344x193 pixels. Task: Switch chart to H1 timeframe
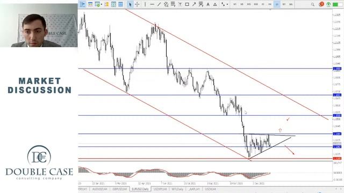[263, 4]
